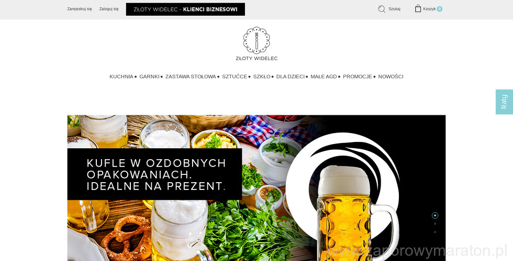Open the SZKŁO menu category
Viewport: 513px width, 261px height.
262,77
